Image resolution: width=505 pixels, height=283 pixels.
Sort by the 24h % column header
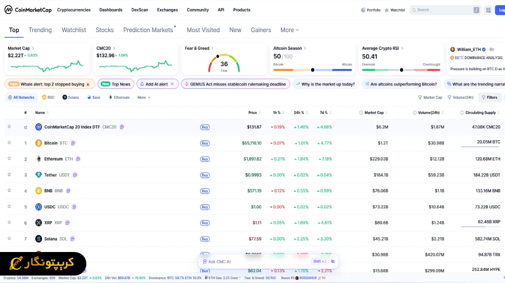(x=301, y=113)
